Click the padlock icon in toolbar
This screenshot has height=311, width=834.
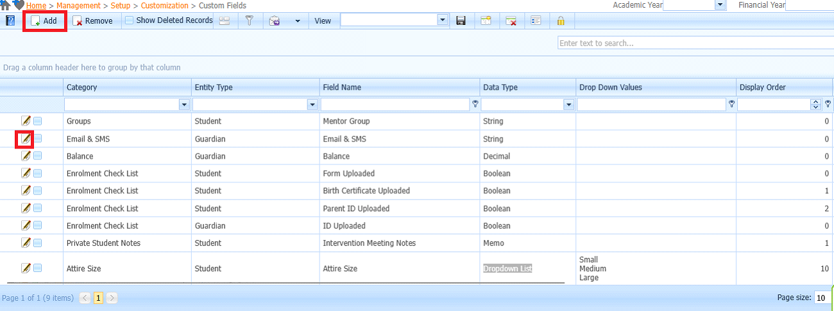point(561,20)
